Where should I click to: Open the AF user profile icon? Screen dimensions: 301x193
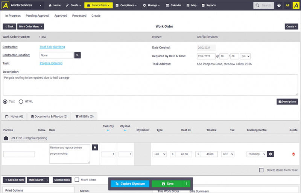coord(287,5)
